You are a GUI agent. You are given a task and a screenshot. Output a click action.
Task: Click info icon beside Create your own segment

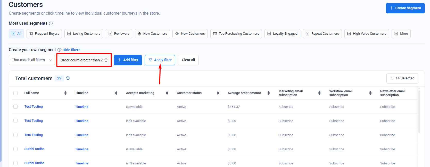[59, 50]
